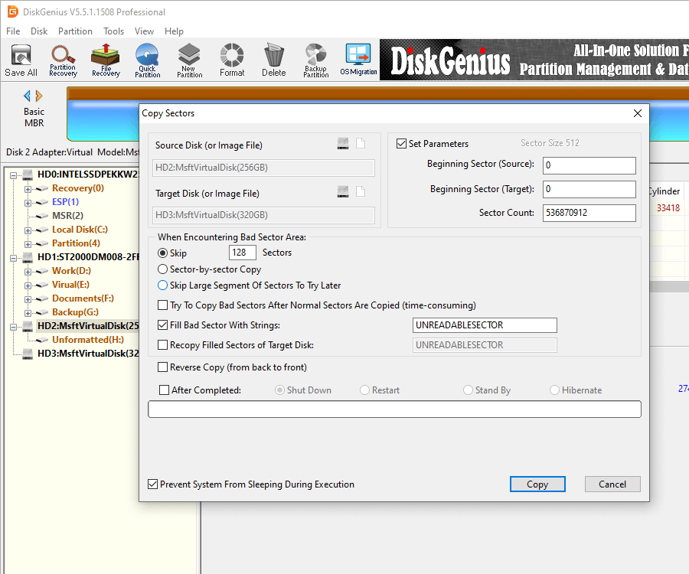This screenshot has height=574, width=689.
Task: Go to previous disk with left arrow
Action: (27, 96)
